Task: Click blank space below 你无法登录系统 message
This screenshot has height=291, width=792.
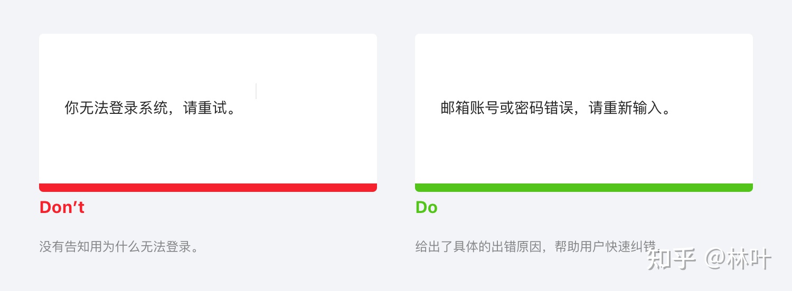Action: [x=208, y=150]
